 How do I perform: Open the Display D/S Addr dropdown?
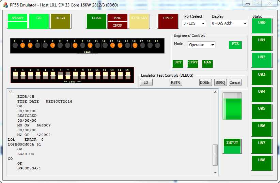pos(229,23)
